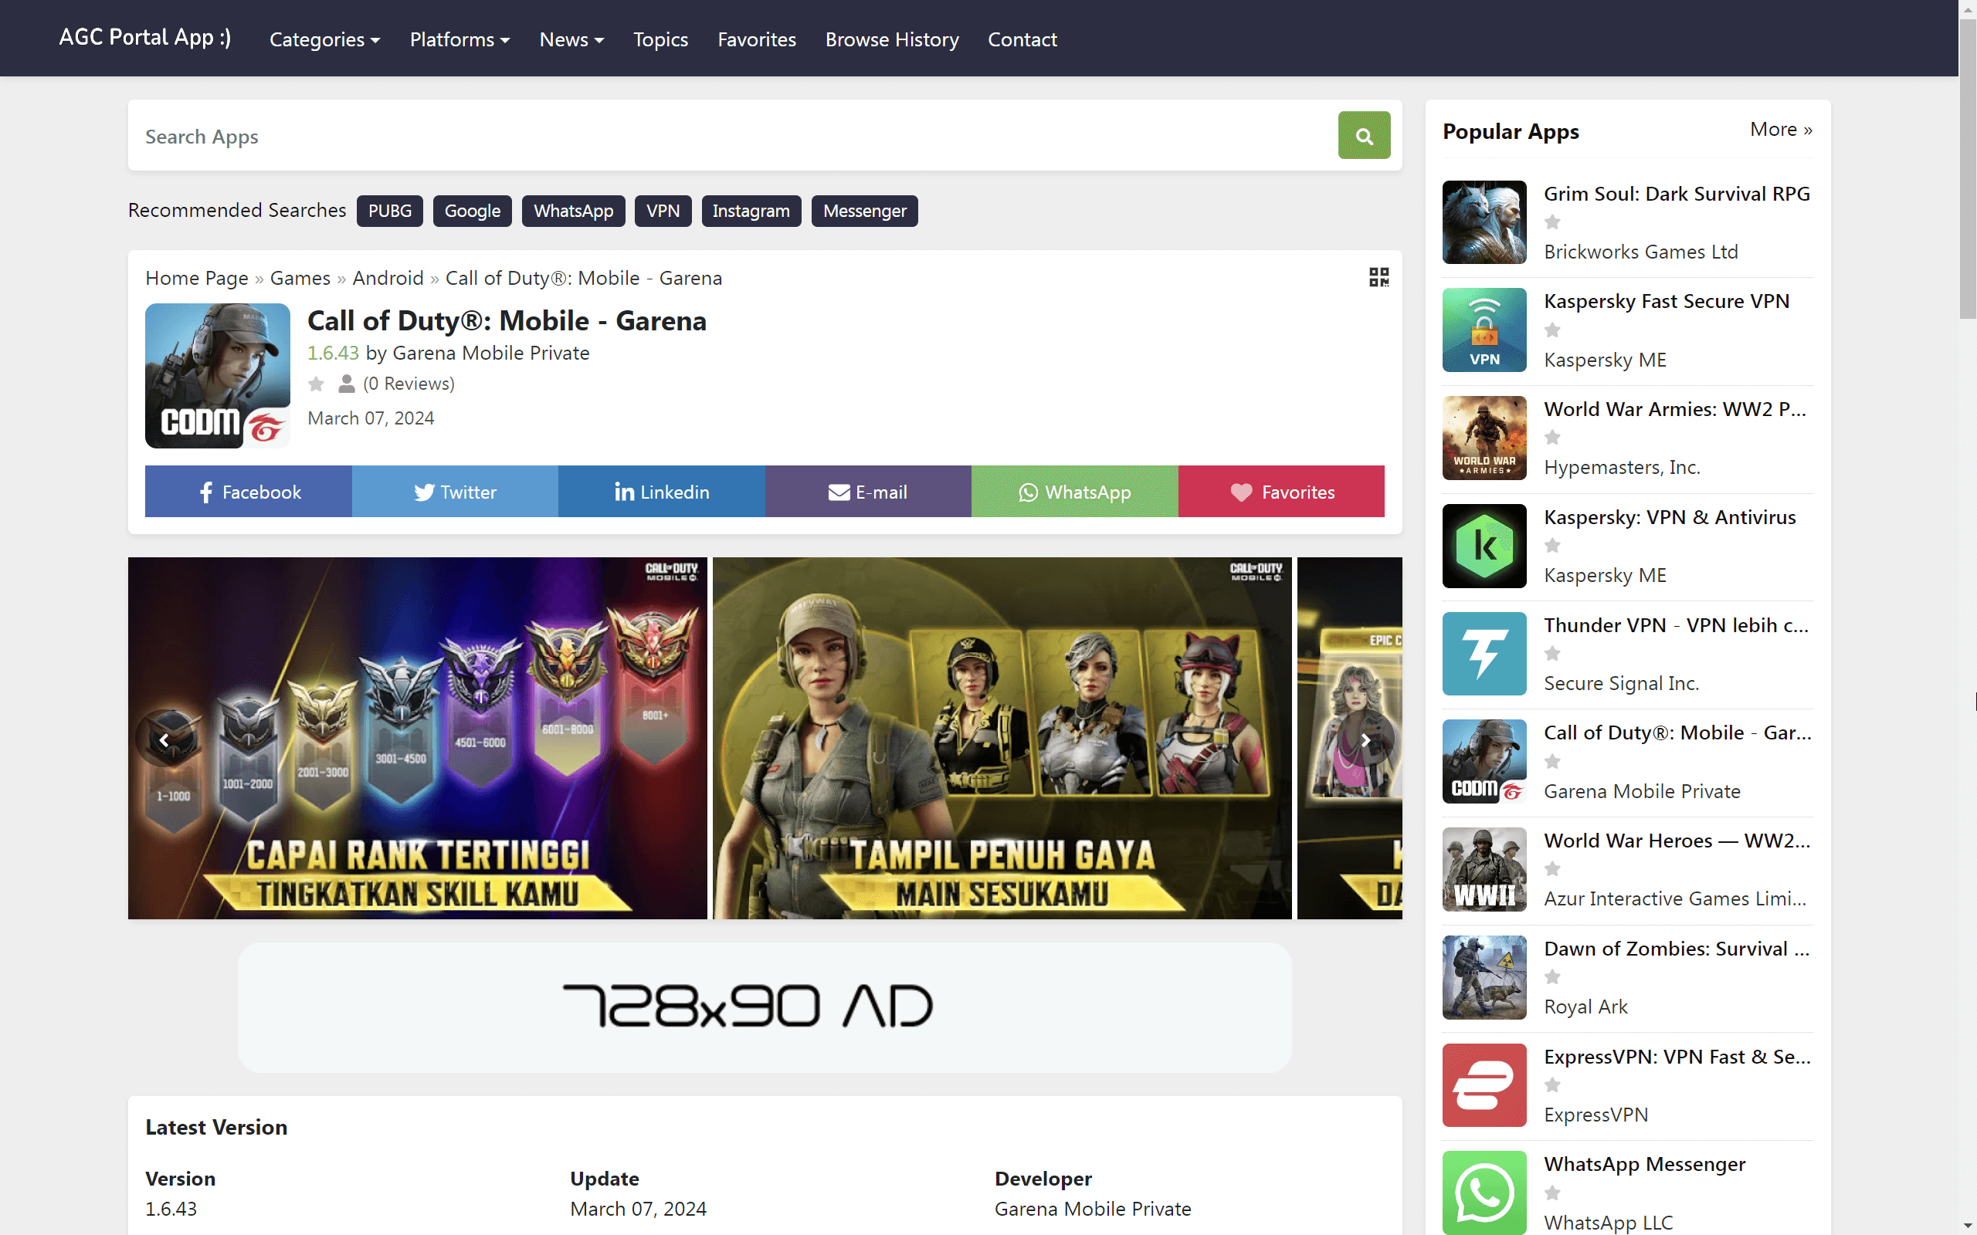Screen dimensions: 1977x1235
Task: Select the VPN recommended search
Action: (x=663, y=211)
